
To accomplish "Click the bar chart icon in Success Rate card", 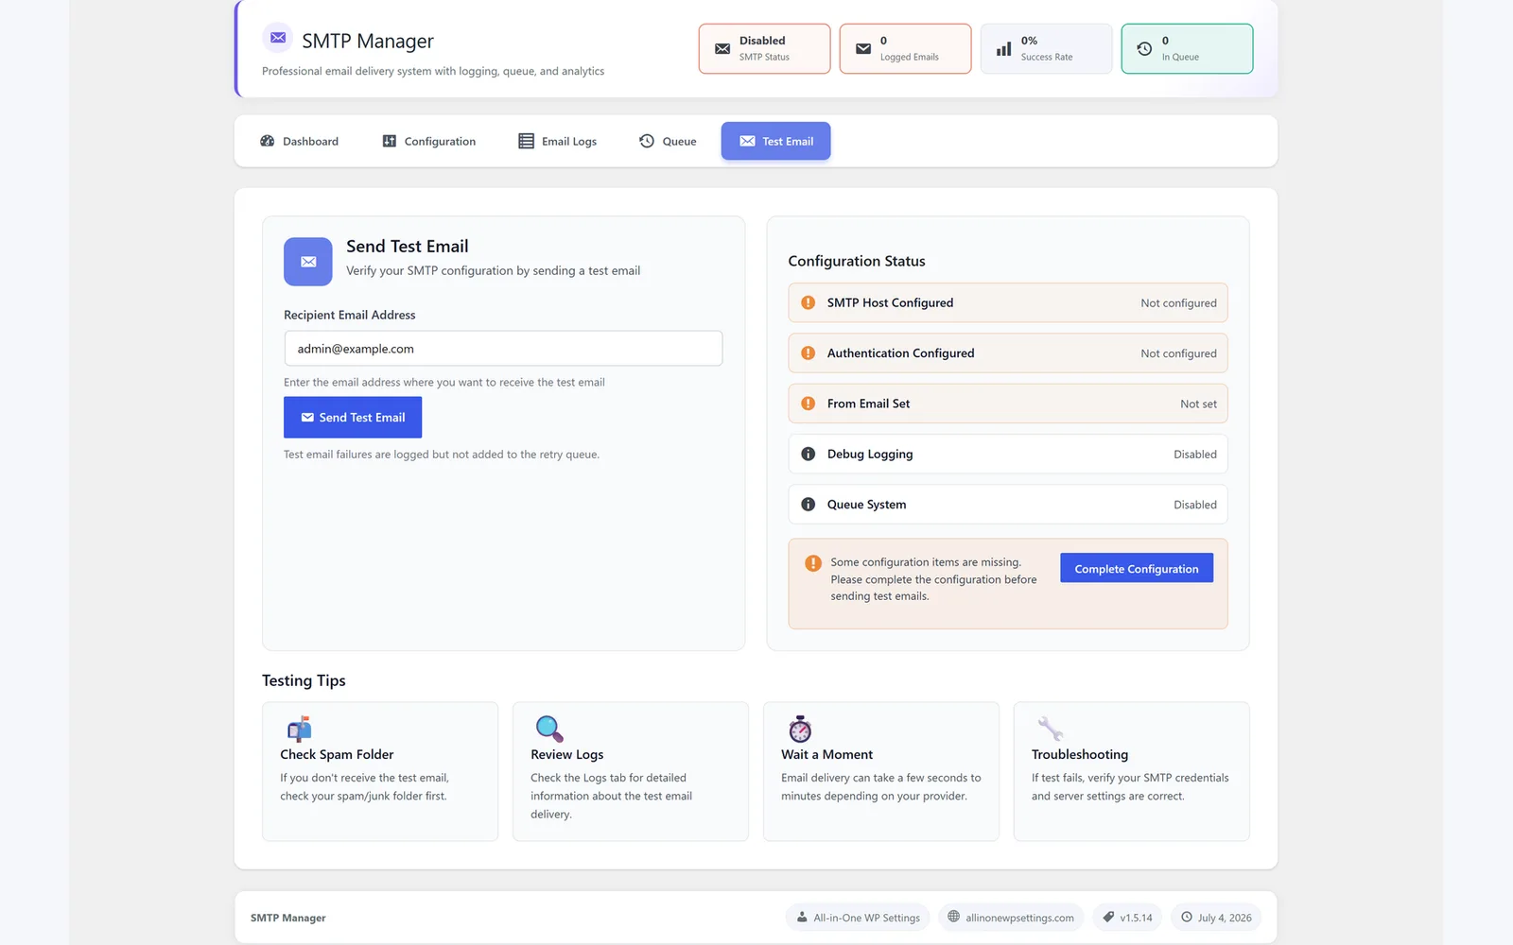I will [x=1004, y=48].
